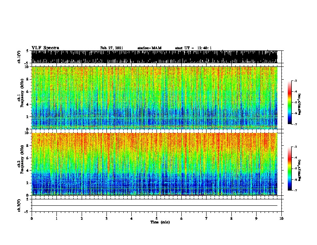317x245 pixels.
Task: Click the ch.2 spectrogram color scale bar
Action: point(289,169)
